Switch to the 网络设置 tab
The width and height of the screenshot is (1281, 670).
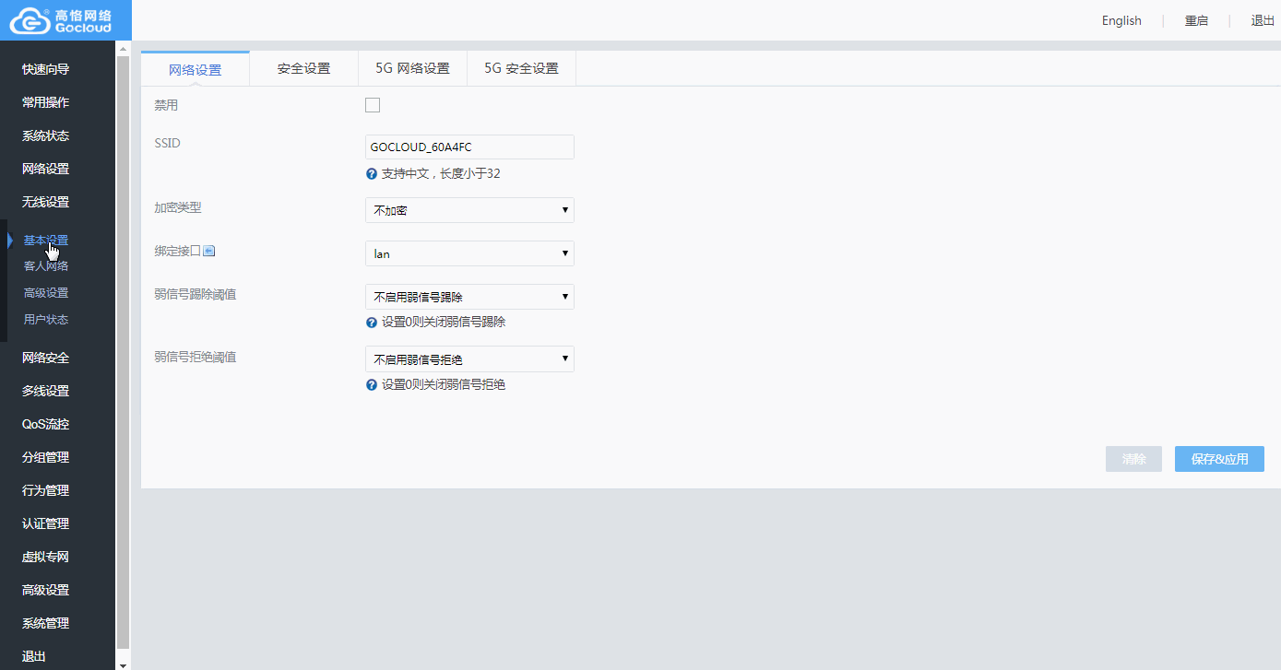195,69
